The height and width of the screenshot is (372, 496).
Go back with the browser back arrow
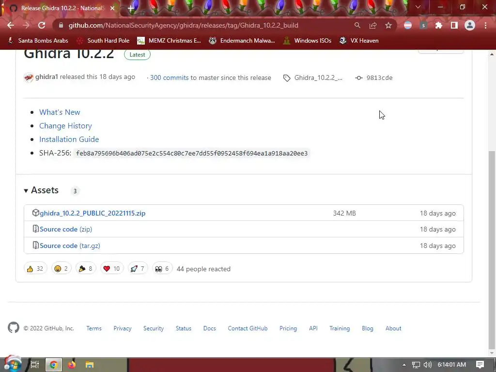point(11,25)
